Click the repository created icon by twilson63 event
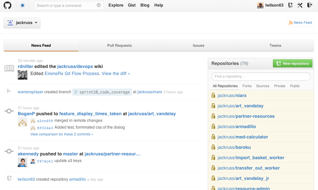 [x=9, y=178]
